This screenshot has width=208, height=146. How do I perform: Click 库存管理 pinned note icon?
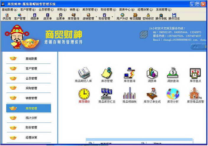point(107,73)
